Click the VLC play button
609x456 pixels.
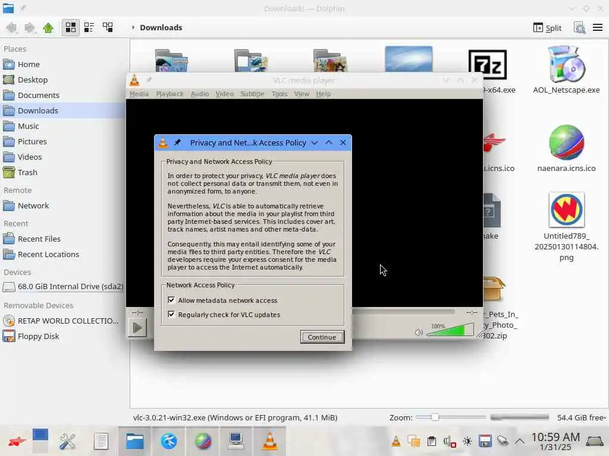click(x=137, y=328)
